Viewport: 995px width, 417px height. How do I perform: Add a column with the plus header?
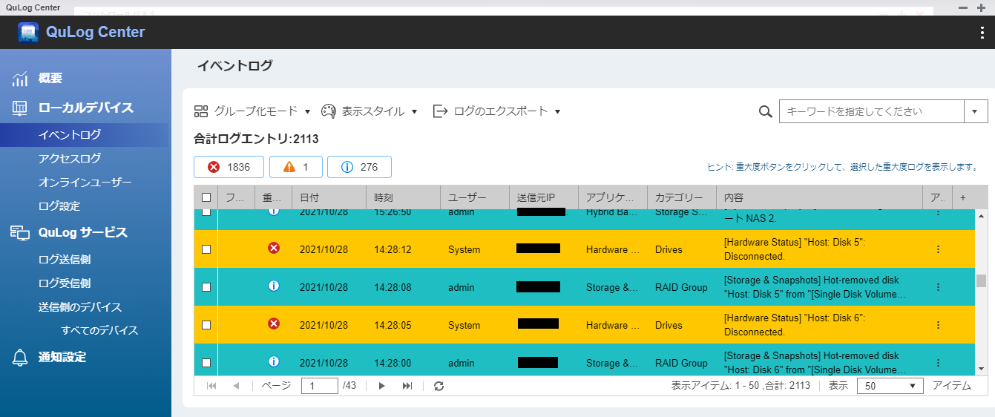963,198
